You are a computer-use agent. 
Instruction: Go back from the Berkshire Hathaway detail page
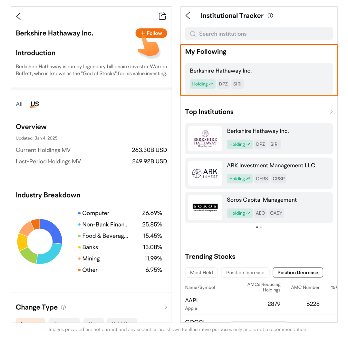point(18,16)
